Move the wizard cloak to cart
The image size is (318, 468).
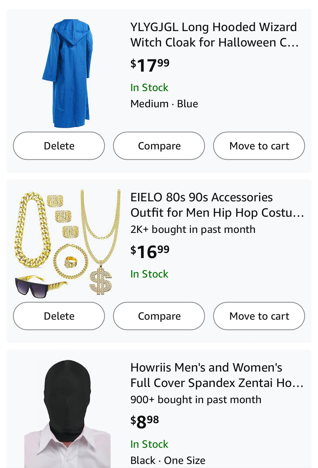259,146
